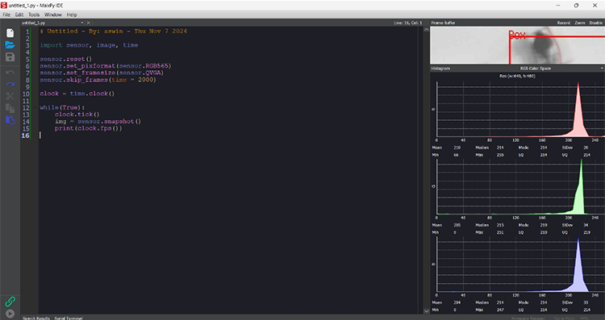Click Zoom in Frame Buffer header

(x=579, y=23)
